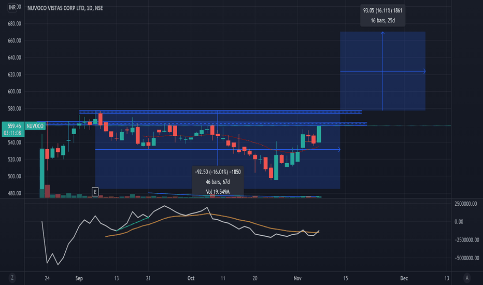Click the 500.00 price axis label
483x285 pixels.
(x=15, y=176)
